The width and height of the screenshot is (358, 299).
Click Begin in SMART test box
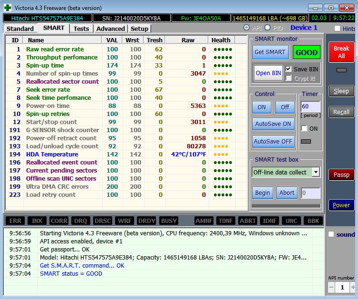(262, 193)
